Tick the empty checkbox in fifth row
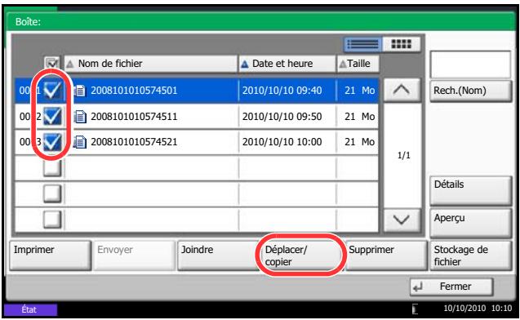 point(52,193)
